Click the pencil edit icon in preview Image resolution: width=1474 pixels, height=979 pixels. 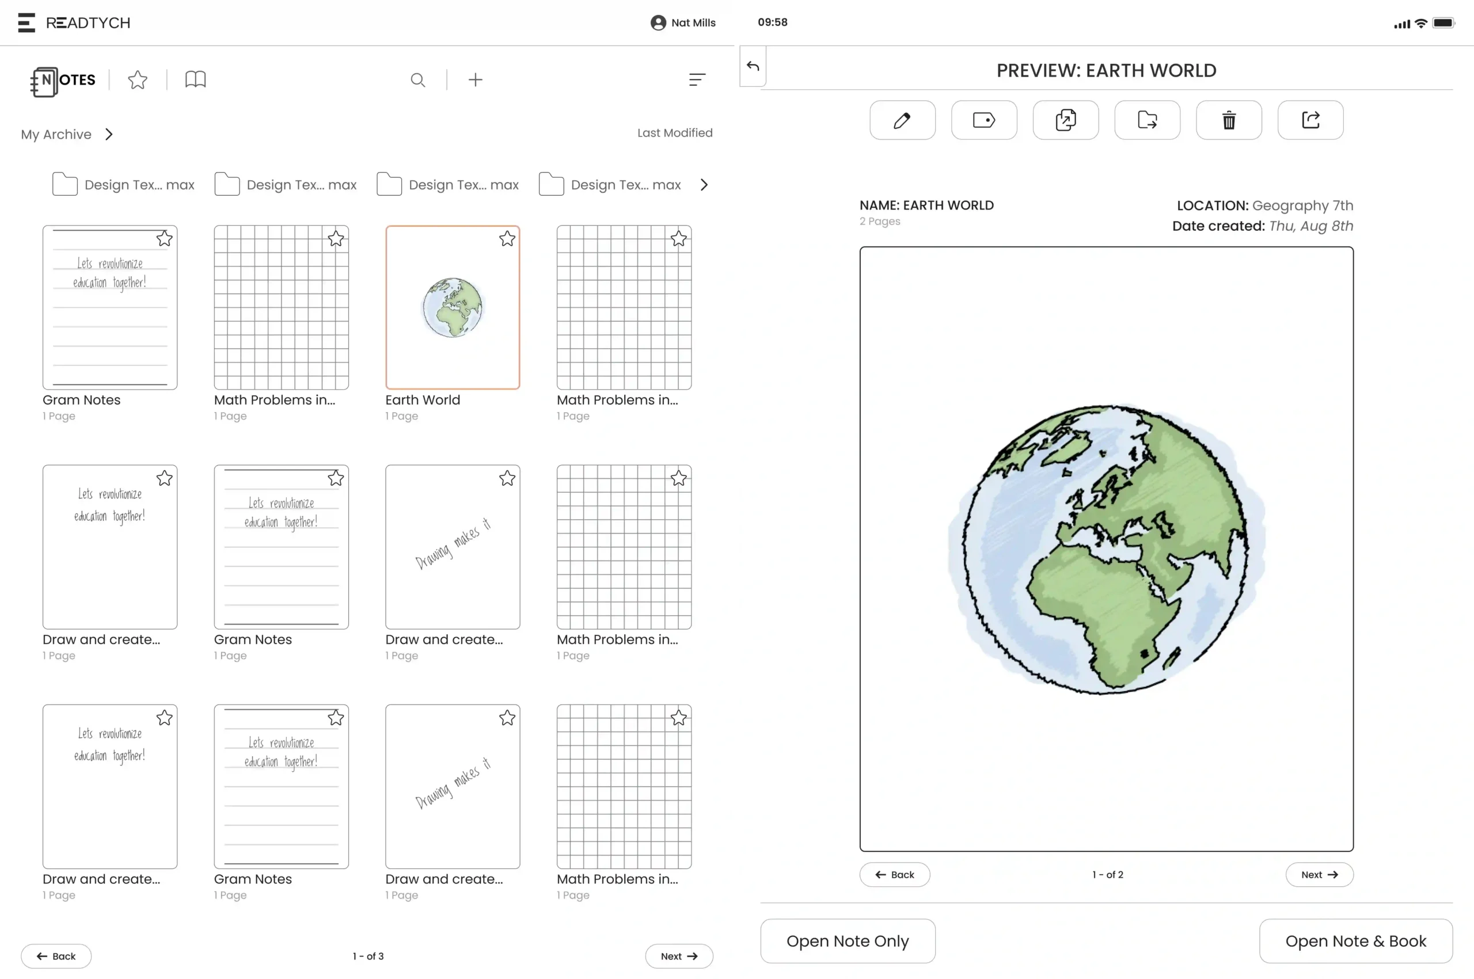pos(902,120)
